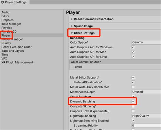161x130 pixels.
Task: Click the Streaming Priority value field
Action: tap(146, 126)
